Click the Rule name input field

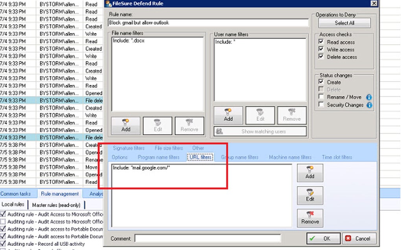[x=208, y=23]
